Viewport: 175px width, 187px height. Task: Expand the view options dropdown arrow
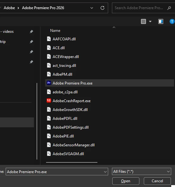pos(150,21)
